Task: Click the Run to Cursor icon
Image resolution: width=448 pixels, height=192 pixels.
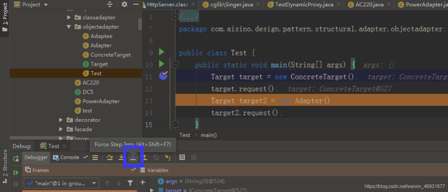Action: click(168, 158)
